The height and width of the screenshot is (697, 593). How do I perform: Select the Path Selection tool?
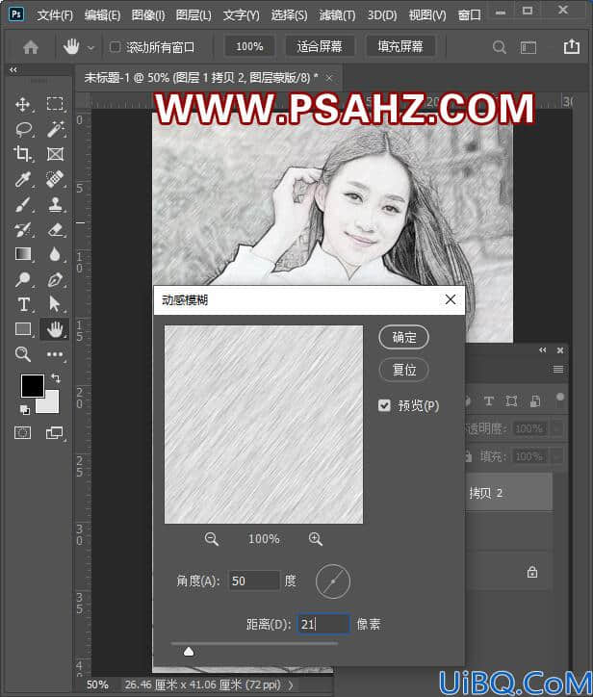(55, 304)
